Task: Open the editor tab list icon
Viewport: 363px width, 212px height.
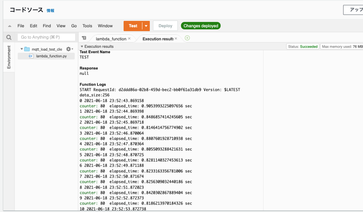Action: [x=84, y=38]
